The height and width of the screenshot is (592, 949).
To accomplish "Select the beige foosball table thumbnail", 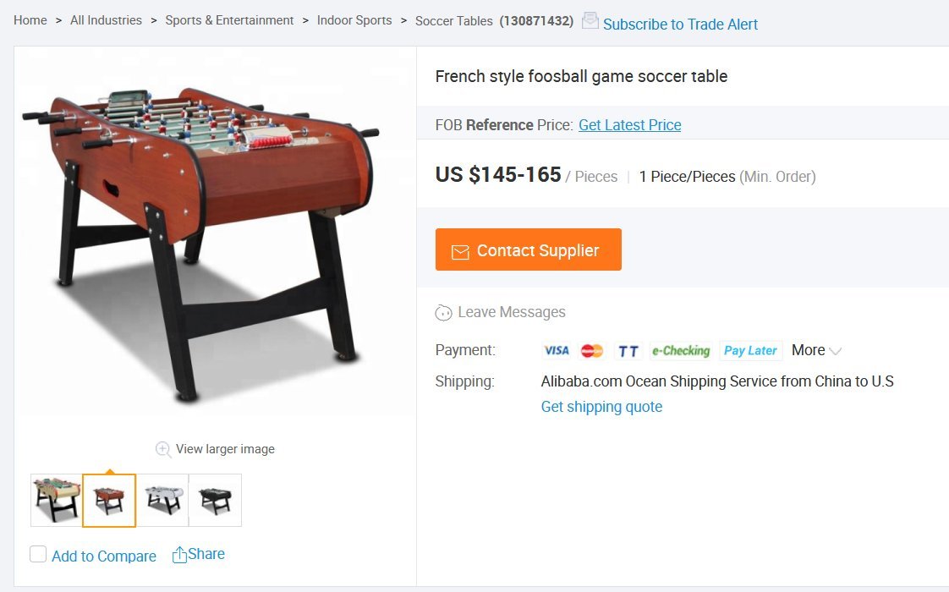I will click(57, 500).
